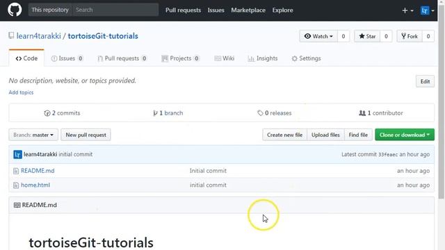Open the README.md file link
This screenshot has width=445, height=250.
click(x=38, y=171)
